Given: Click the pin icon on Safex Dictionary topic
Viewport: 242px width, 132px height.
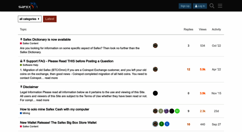Looking at the screenshot, I should pos(21,39).
